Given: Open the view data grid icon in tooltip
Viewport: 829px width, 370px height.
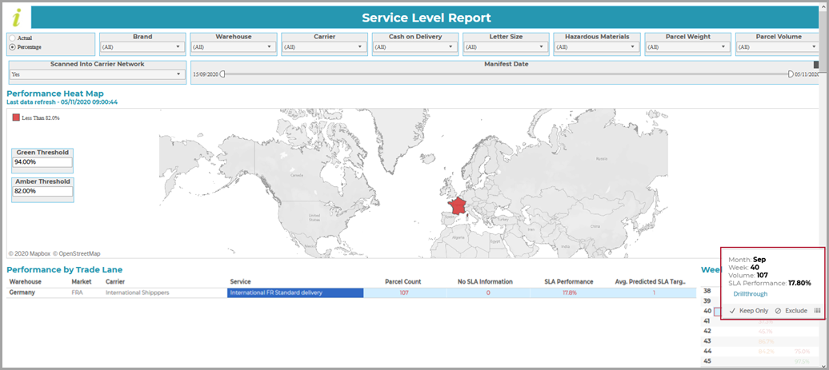Looking at the screenshot, I should (x=817, y=311).
